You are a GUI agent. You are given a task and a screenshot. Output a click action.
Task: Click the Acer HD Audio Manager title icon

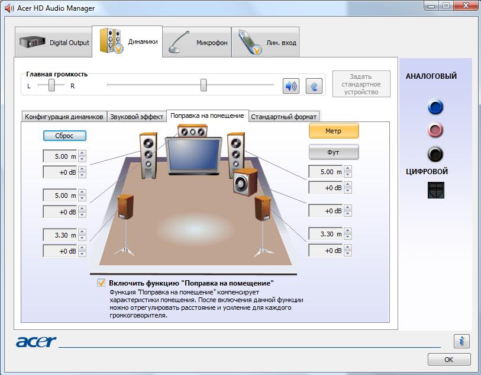coord(9,8)
